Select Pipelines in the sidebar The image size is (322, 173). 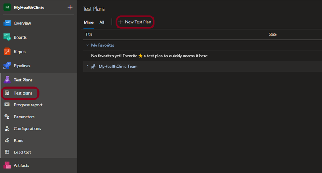click(x=22, y=66)
